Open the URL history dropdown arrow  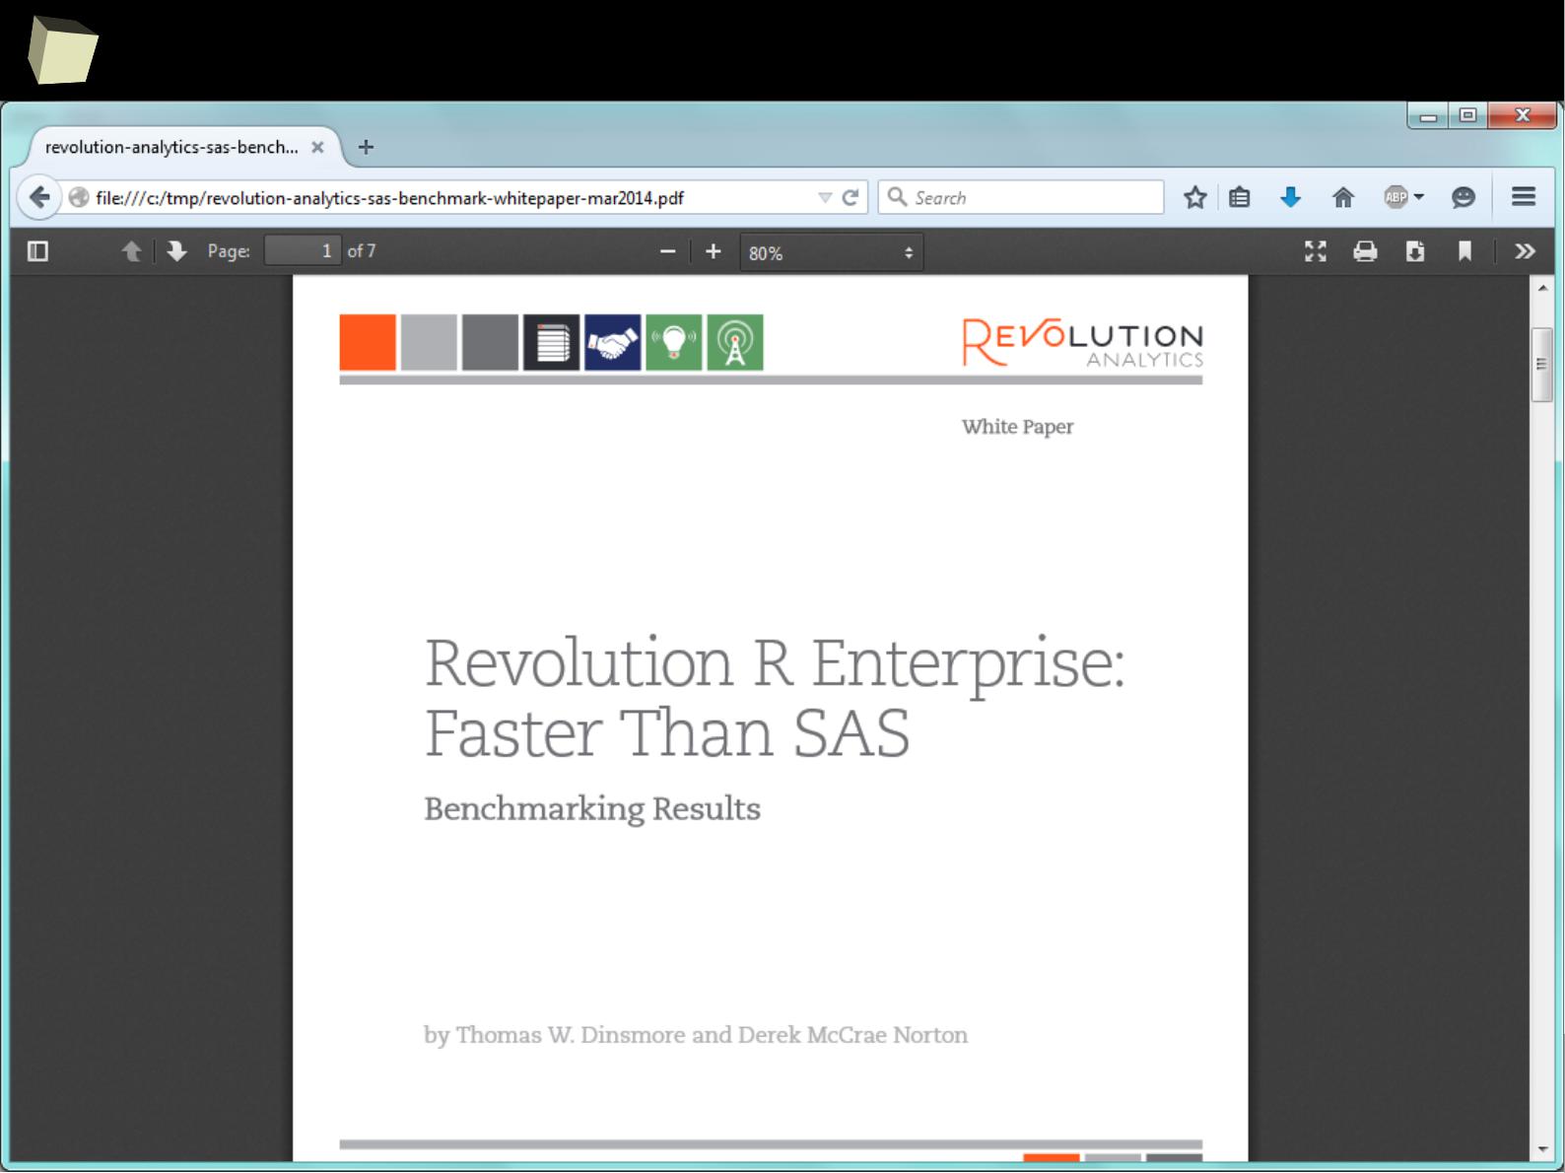pyautogui.click(x=825, y=198)
